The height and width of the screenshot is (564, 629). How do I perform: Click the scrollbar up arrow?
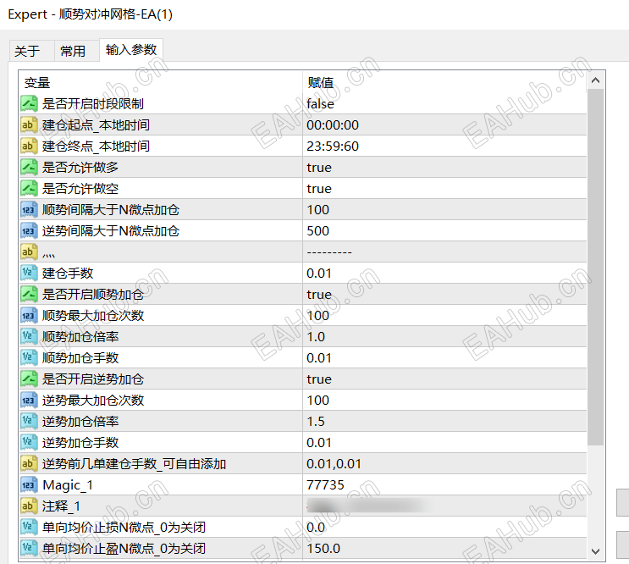[596, 80]
